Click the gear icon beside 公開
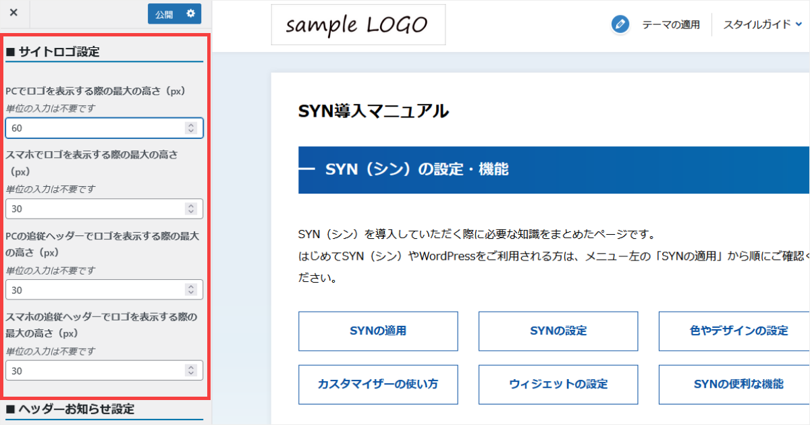810x425 pixels. click(x=190, y=13)
